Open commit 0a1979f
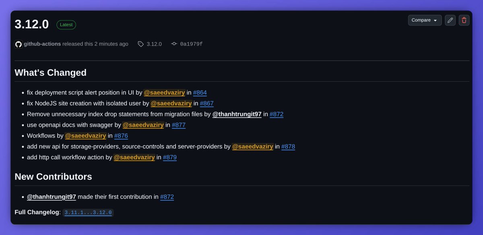The width and height of the screenshot is (483, 235). [x=191, y=44]
